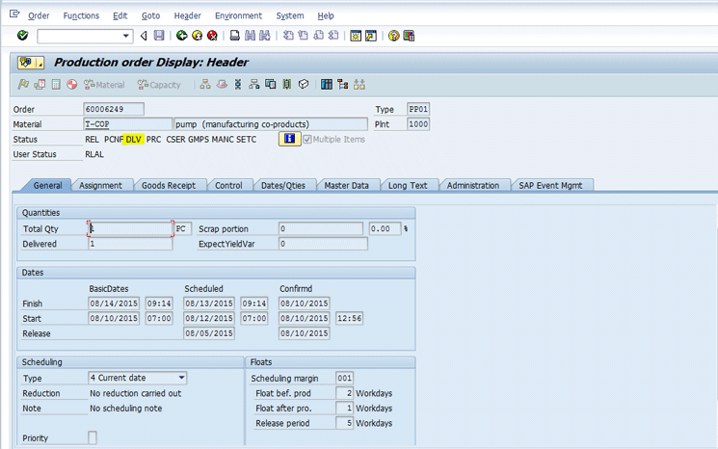This screenshot has height=449, width=718.
Task: Switch to the Goods Receipt tab
Action: click(x=168, y=185)
